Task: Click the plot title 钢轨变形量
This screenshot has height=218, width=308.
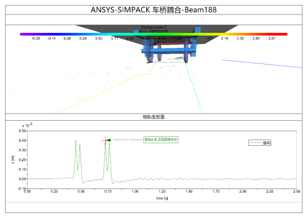Action: tap(153, 117)
